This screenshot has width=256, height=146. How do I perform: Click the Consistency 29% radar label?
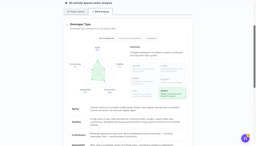75,66
